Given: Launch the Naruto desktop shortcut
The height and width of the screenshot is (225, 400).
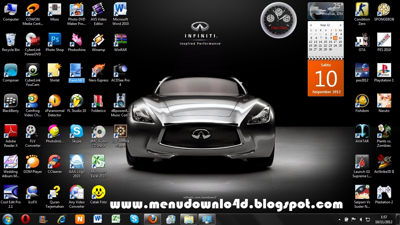Looking at the screenshot, I should coord(384,103).
